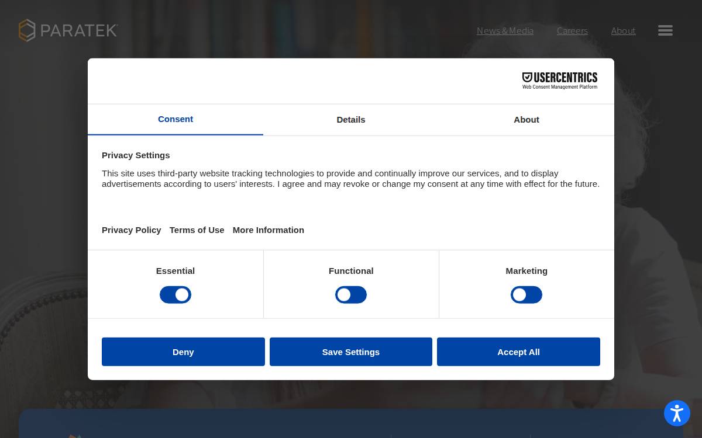Click the Functional category label

click(351, 271)
